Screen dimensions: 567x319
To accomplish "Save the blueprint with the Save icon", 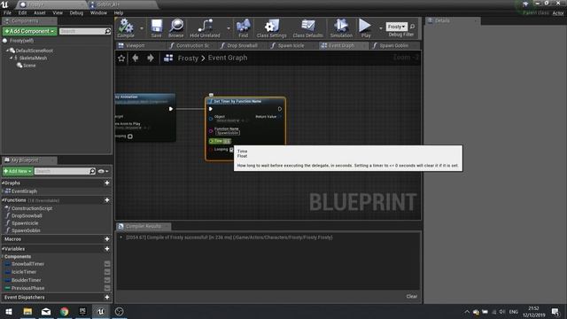I will coord(157,28).
